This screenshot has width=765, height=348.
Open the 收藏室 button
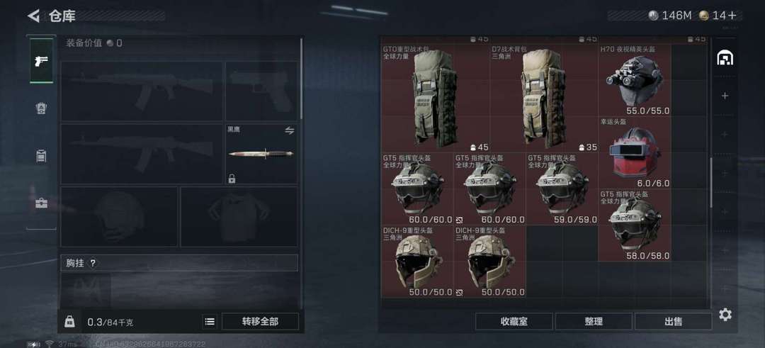tap(514, 322)
